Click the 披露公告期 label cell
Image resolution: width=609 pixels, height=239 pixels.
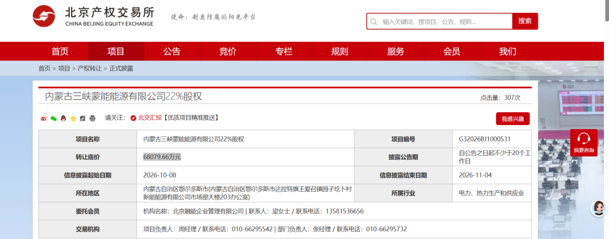click(x=403, y=157)
